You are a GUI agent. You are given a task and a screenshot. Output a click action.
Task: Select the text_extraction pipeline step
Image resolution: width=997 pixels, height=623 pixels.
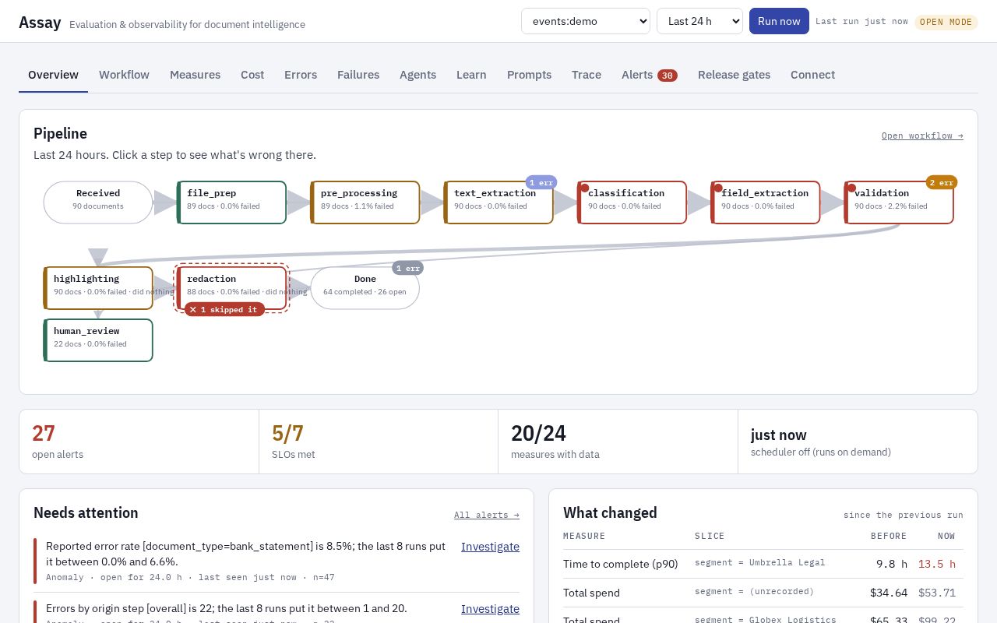tap(498, 202)
